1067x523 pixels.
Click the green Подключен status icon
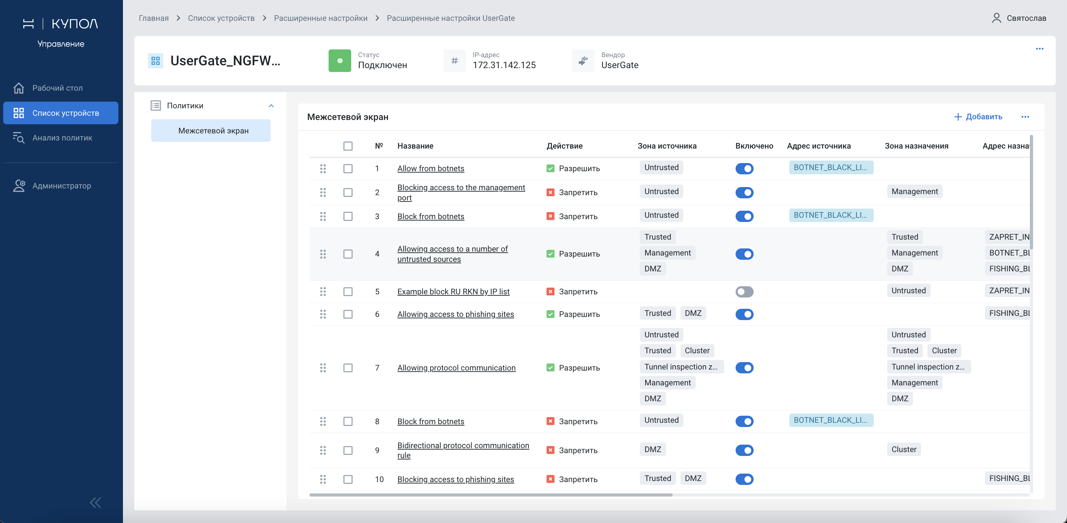point(340,61)
